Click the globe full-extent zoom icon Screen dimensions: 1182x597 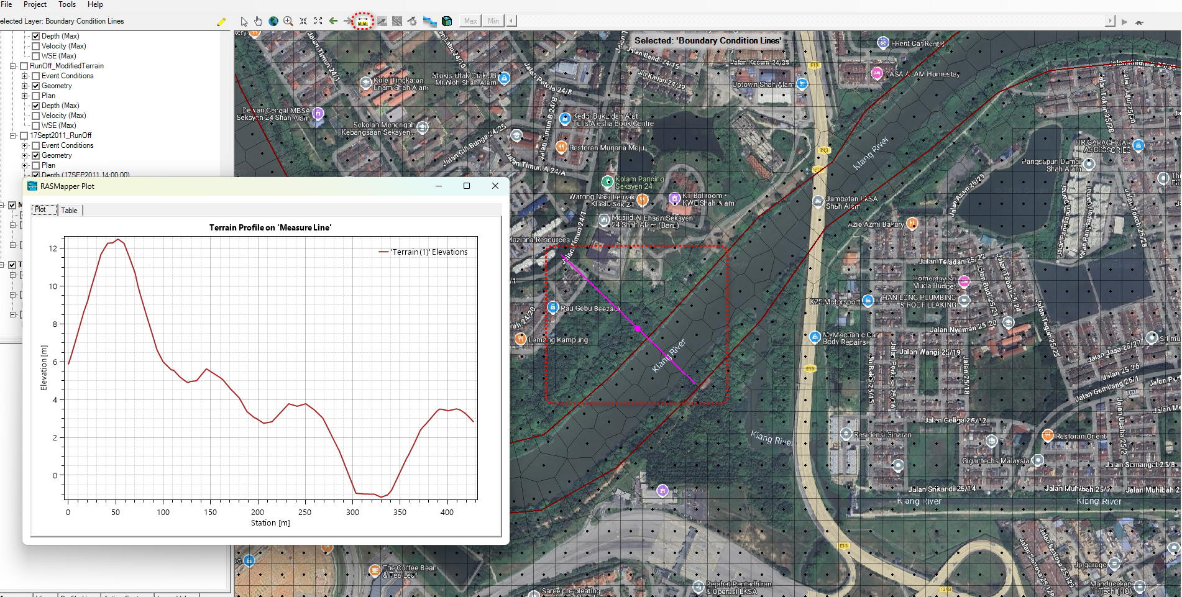click(273, 21)
